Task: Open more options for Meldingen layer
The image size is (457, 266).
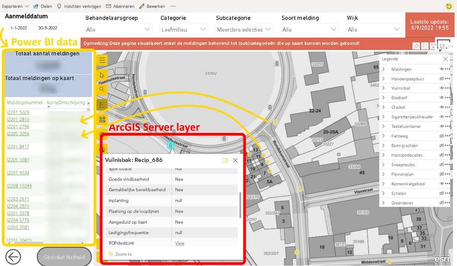Action: coord(448,69)
